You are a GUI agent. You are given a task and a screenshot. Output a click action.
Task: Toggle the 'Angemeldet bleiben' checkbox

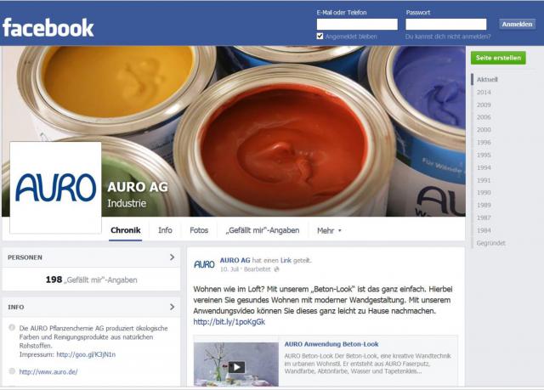(320, 36)
